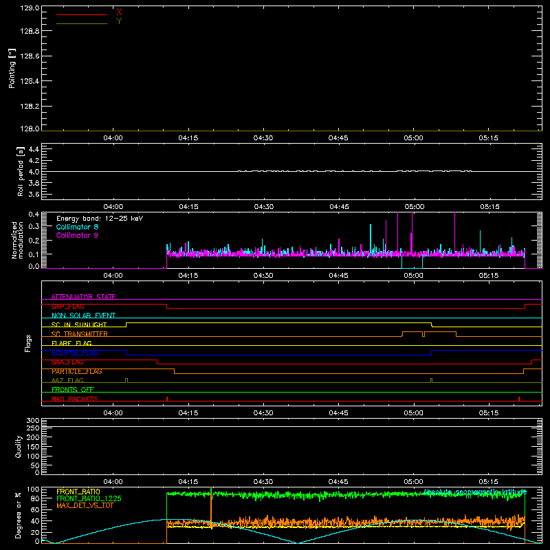550x550 pixels.
Task: Click the 0.2 tick on Normalized modulation axis
Action: coord(34,240)
